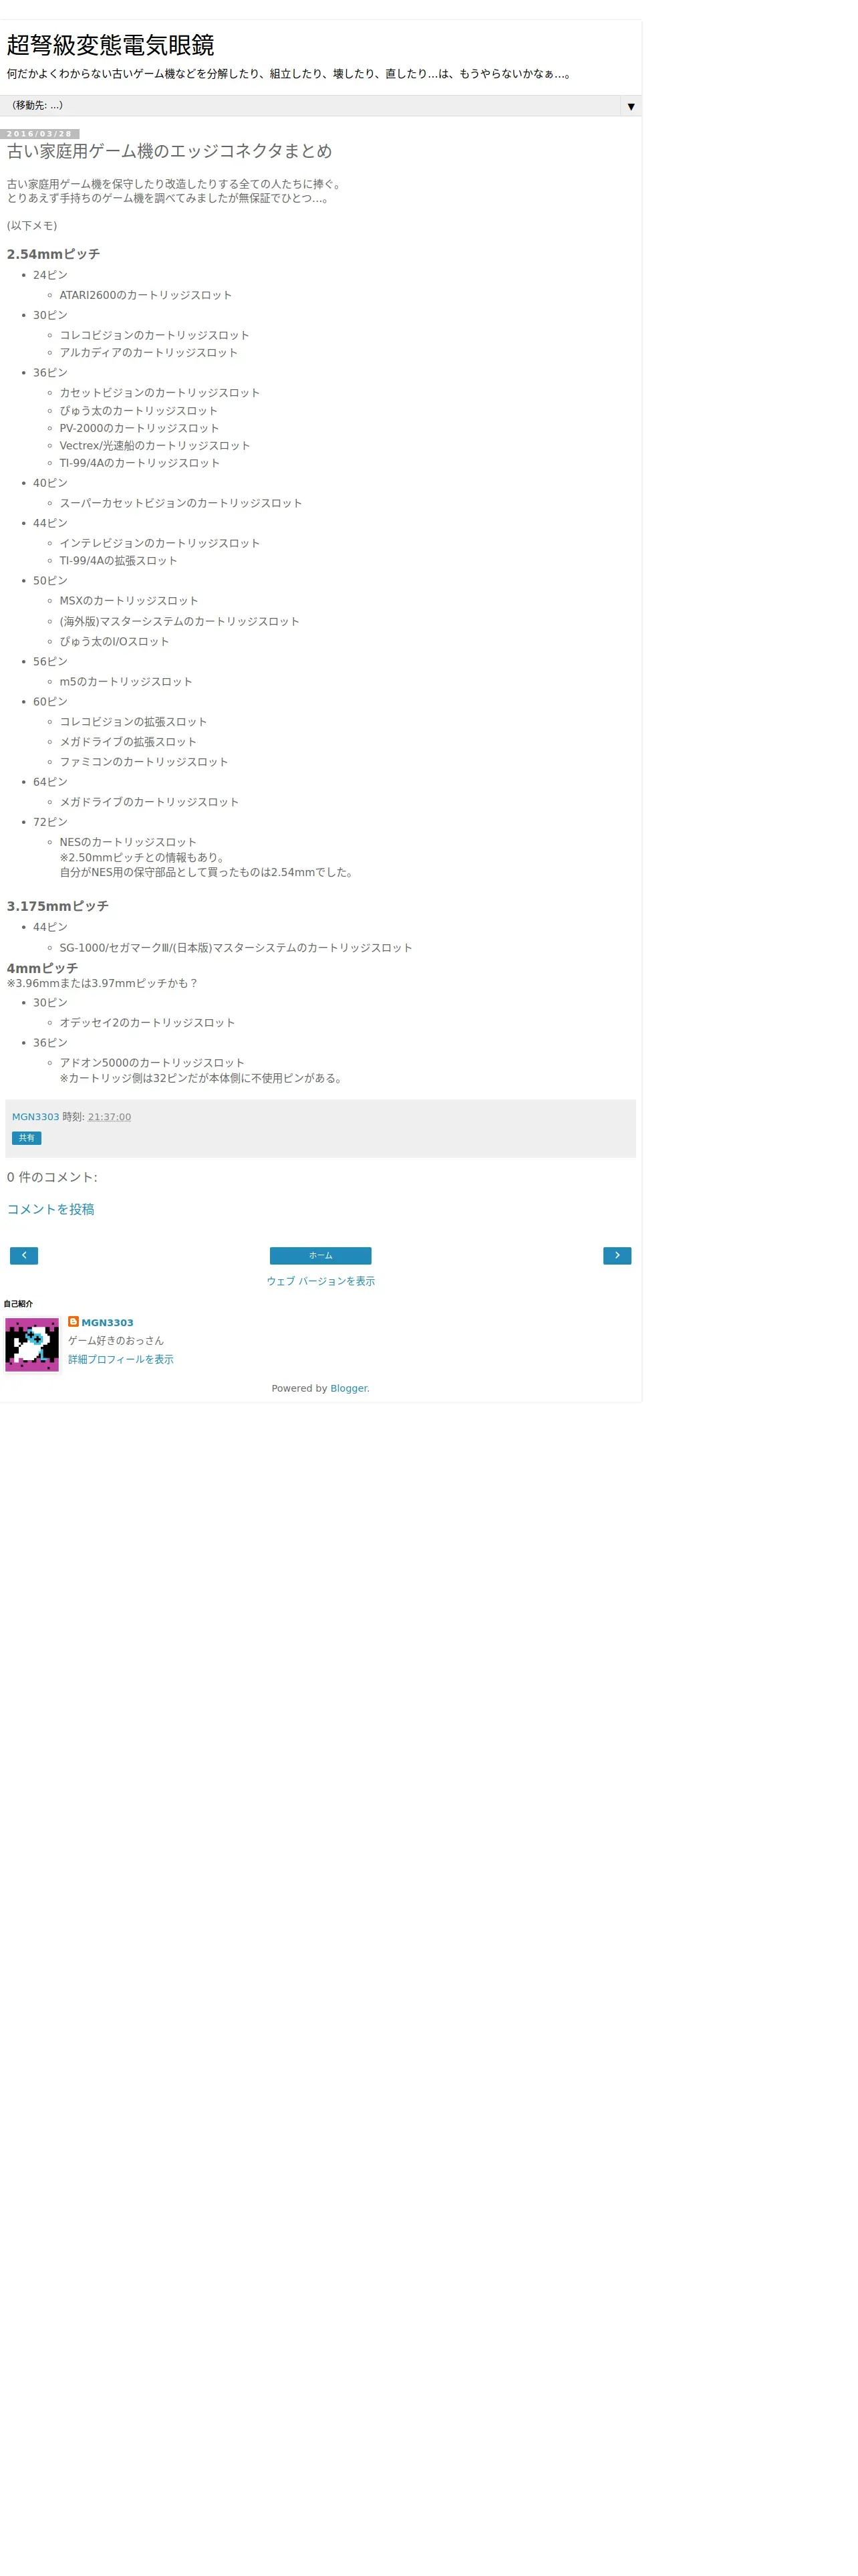858x2576 pixels.
Task: Click アルカディアのカートリッジスロット list item
Action: coord(149,353)
